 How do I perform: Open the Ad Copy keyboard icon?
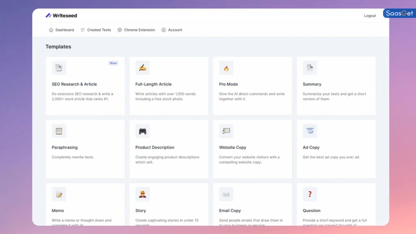tap(310, 131)
